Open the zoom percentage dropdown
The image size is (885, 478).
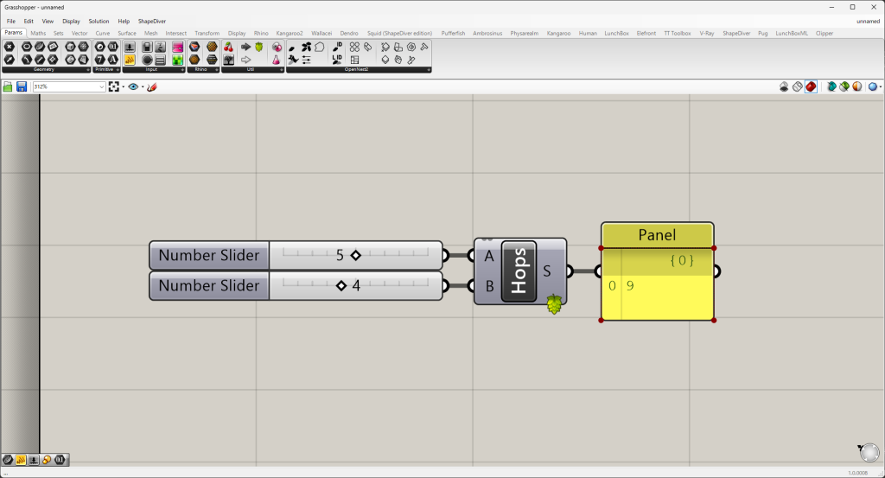pyautogui.click(x=102, y=86)
